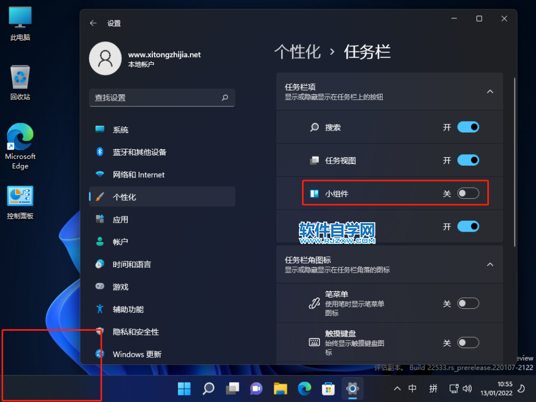Image resolution: width=536 pixels, height=402 pixels.
Task: Open 网络和 Internet settings
Action: (162, 175)
